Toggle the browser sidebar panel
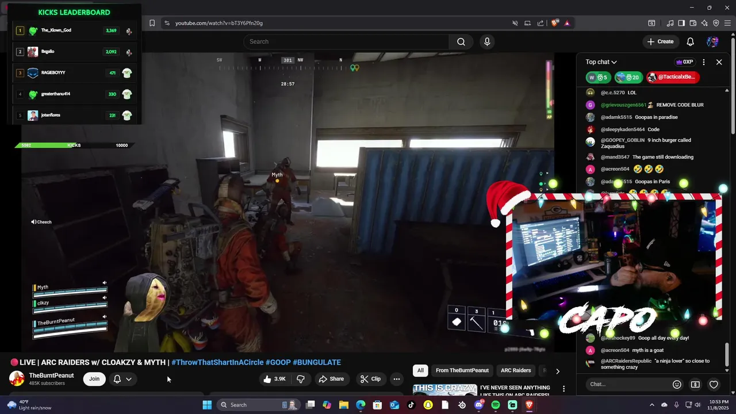Viewport: 736px width, 414px height. click(681, 23)
